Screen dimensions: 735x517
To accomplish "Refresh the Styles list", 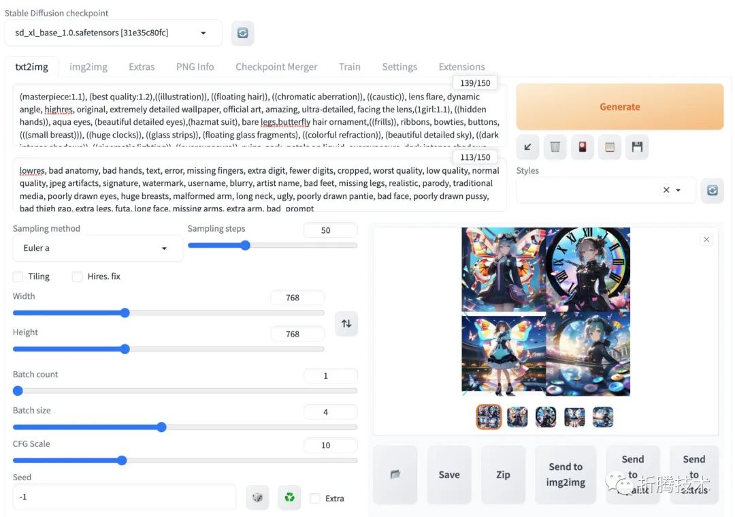I will pos(712,190).
